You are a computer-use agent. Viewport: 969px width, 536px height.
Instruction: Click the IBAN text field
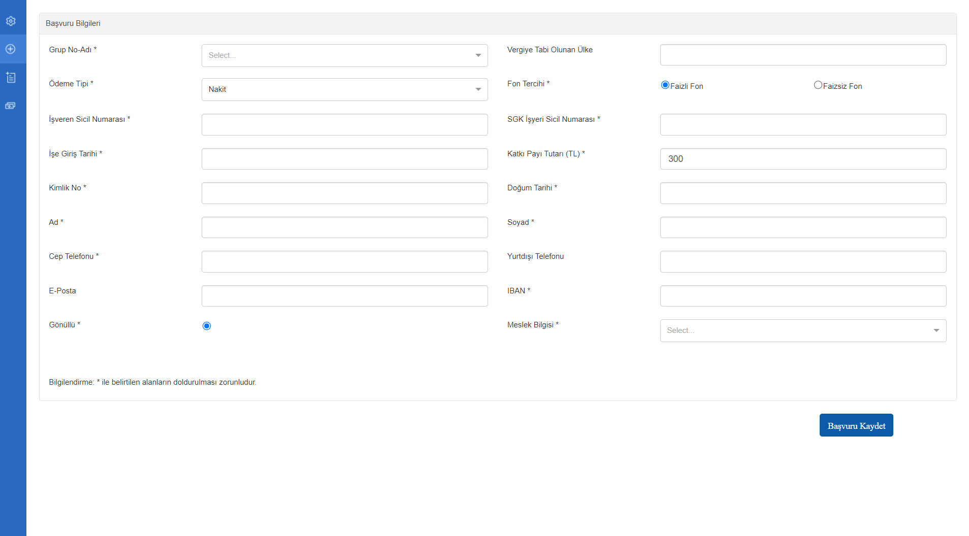(x=802, y=296)
